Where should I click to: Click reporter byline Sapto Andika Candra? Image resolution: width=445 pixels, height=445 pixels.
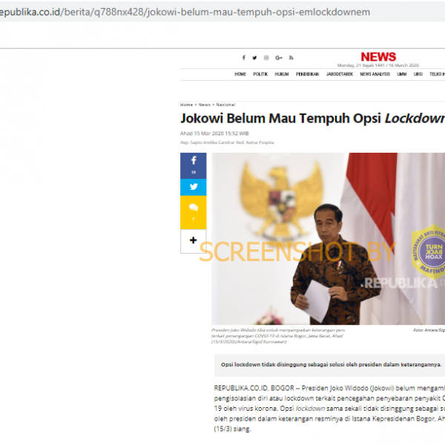227,142
